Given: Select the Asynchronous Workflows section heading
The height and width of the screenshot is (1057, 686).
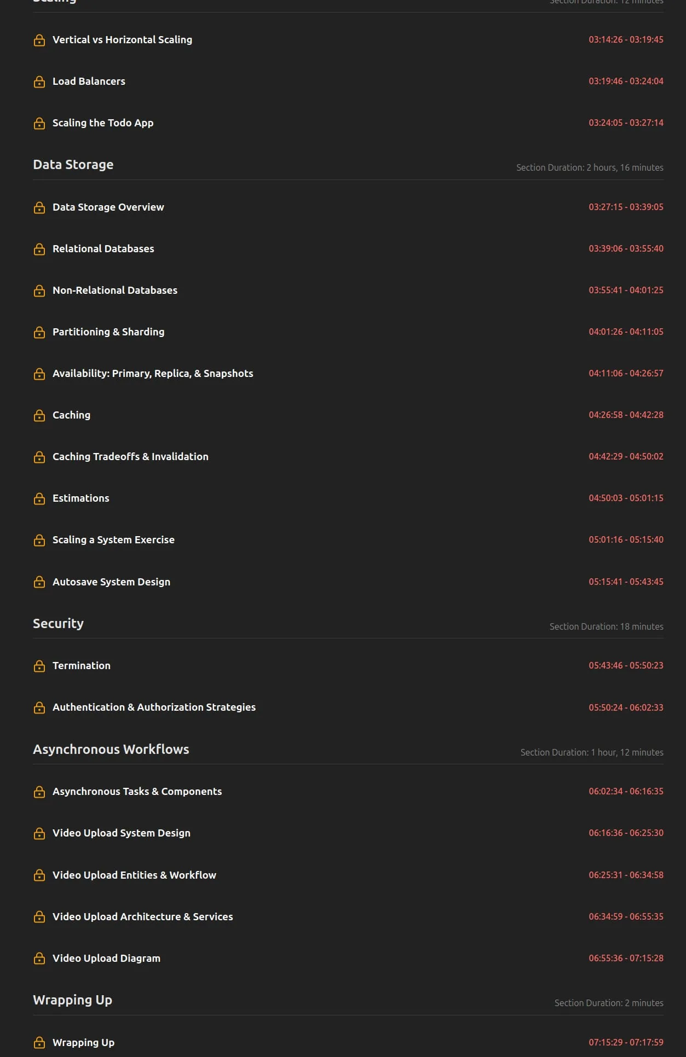Looking at the screenshot, I should coord(111,750).
